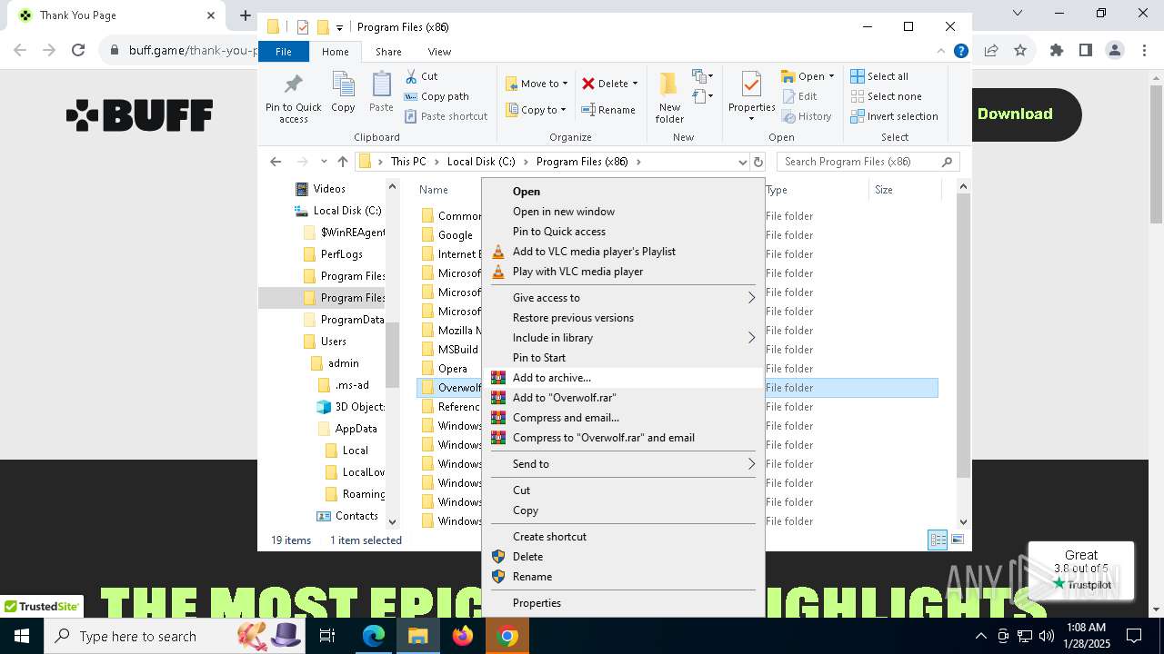Select Pin to Start in context menu
The width and height of the screenshot is (1164, 654).
tap(624, 358)
